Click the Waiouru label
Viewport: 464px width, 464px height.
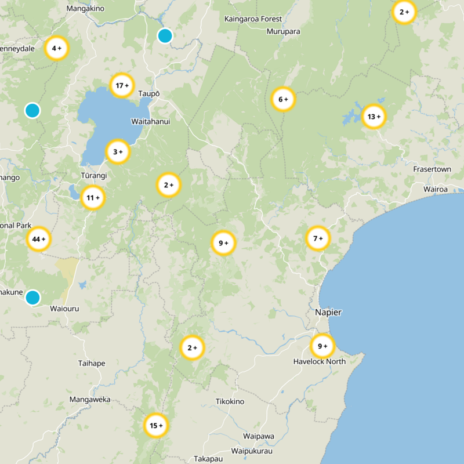(64, 309)
